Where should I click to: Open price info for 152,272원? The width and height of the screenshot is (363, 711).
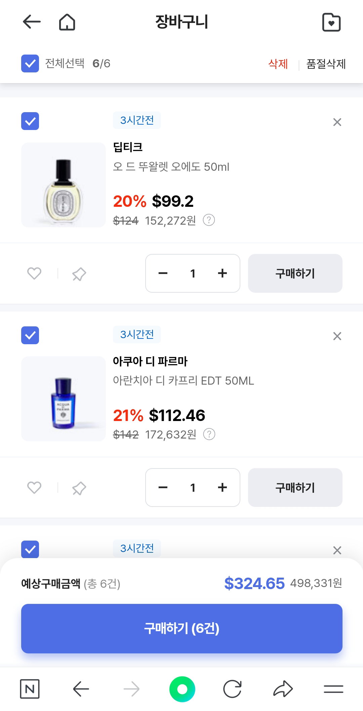209,220
